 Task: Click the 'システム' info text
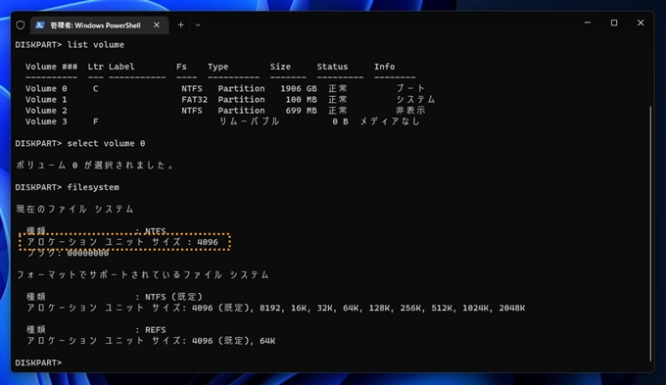coord(415,100)
